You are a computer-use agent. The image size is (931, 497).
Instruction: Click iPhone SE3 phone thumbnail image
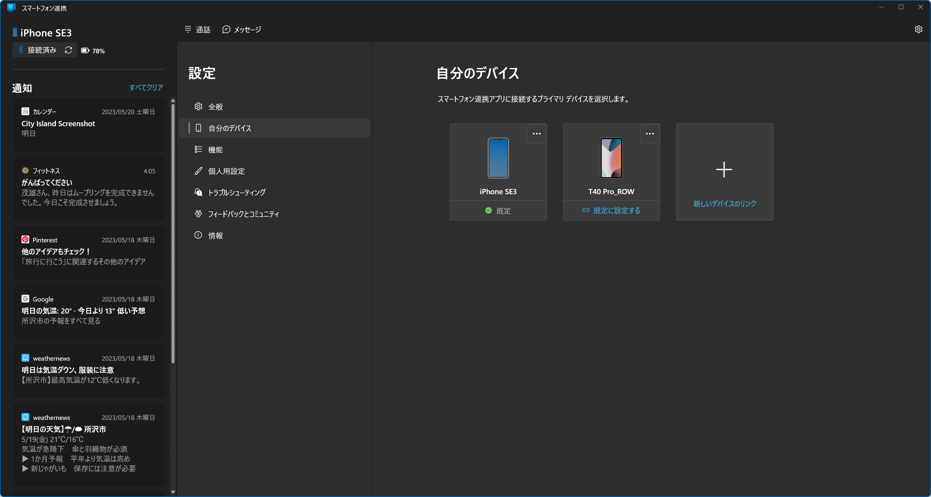(x=498, y=158)
